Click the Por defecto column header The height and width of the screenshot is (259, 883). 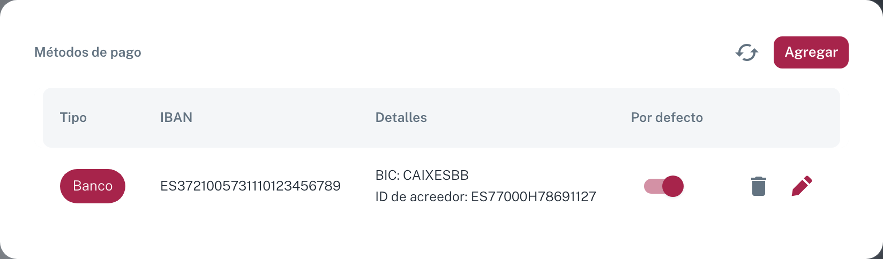click(667, 118)
